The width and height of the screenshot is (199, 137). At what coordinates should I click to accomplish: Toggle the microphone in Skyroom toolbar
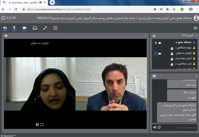point(14,28)
